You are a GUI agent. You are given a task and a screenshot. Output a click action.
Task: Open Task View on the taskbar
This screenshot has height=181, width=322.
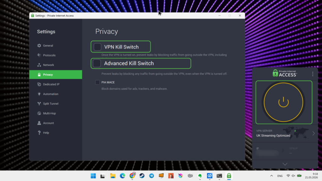point(103,176)
